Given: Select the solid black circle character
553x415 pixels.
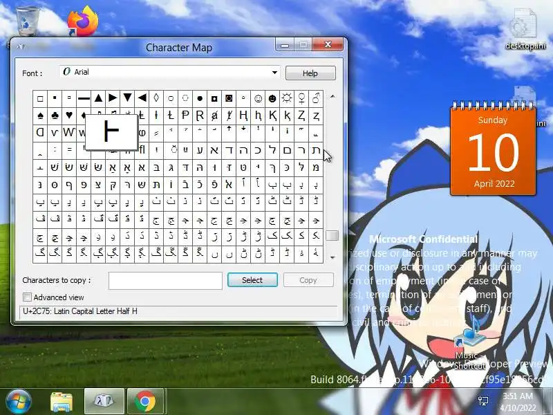Looking at the screenshot, I should point(200,98).
